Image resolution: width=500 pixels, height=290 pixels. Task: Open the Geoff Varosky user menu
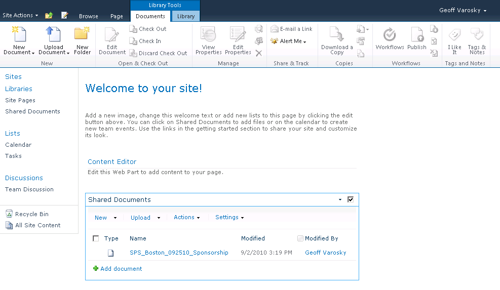(x=463, y=11)
